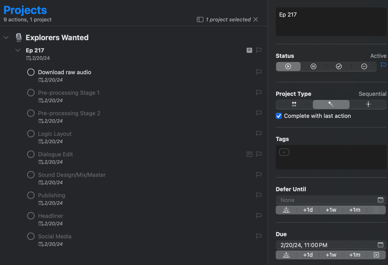Open the Due date calendar picker
The image size is (388, 265).
[x=380, y=245]
